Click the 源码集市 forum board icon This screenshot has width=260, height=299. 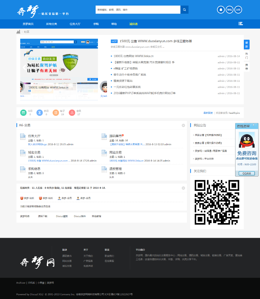[105, 136]
